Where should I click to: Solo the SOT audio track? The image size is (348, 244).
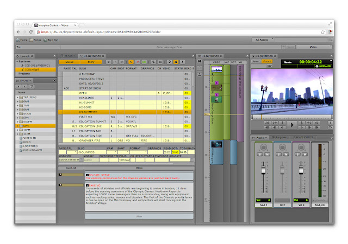279,155
